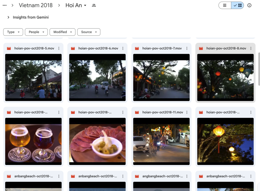This screenshot has height=191, width=260.
Task: Click video file icon of angbangbeach-oct2018 file
Action: (x=137, y=176)
